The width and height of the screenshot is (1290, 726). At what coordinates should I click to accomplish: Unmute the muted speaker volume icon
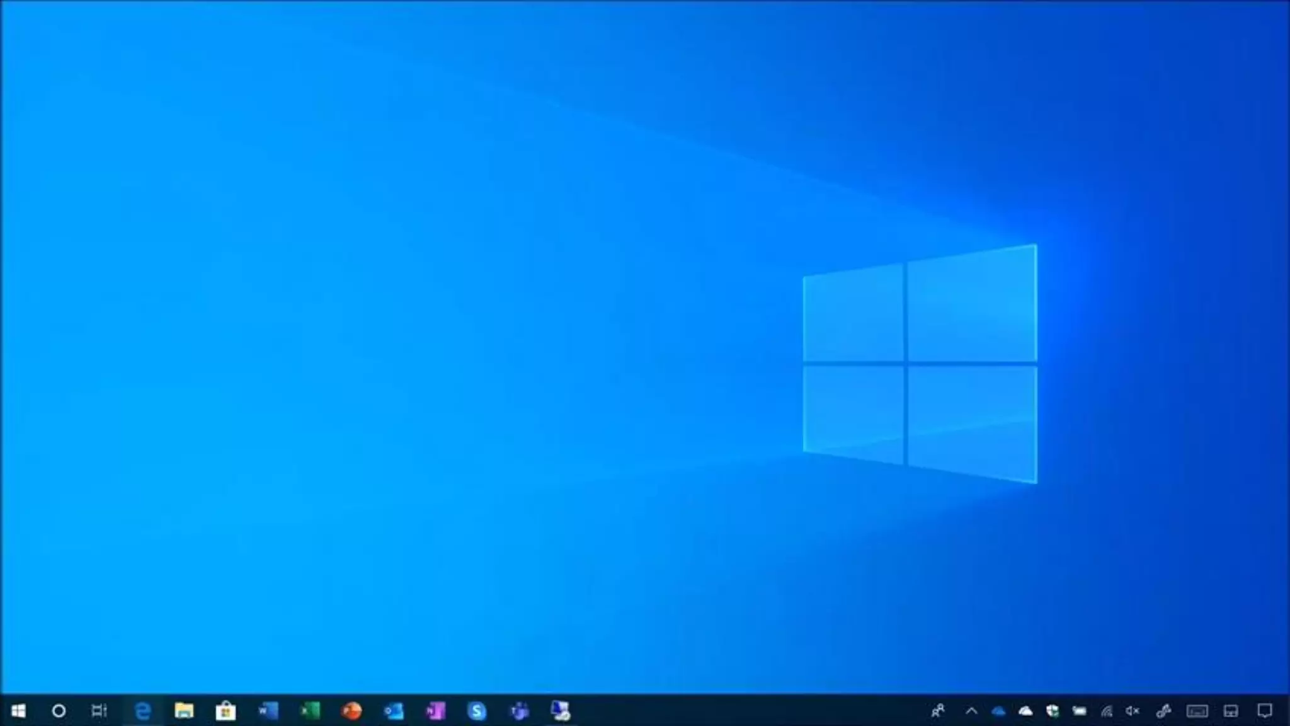coord(1133,711)
